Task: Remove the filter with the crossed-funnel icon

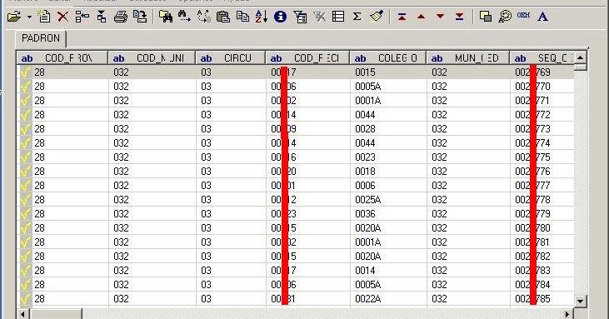Action: (x=320, y=17)
